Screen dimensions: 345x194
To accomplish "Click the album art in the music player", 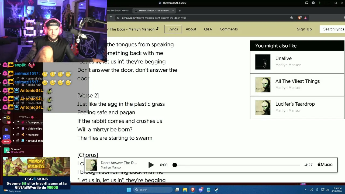I will click(x=91, y=165).
